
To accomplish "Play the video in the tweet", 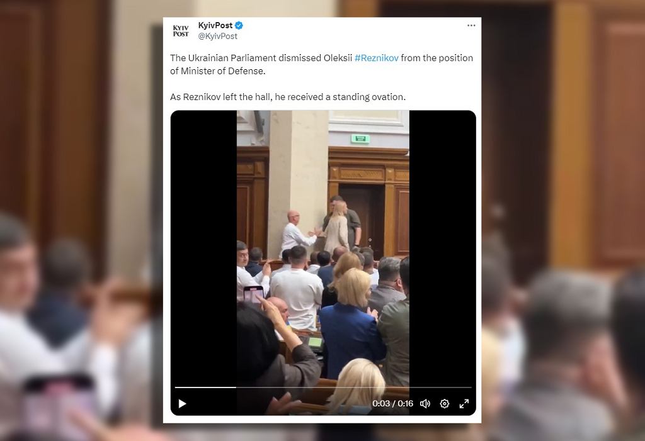I will click(x=182, y=404).
